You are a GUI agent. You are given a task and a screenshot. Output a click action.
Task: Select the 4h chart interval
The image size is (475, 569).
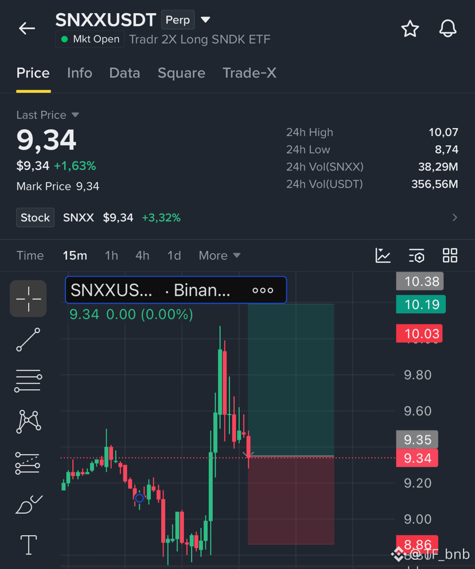[x=142, y=256]
